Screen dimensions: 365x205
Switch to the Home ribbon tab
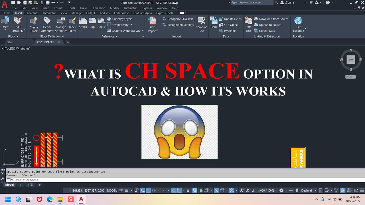pos(7,13)
